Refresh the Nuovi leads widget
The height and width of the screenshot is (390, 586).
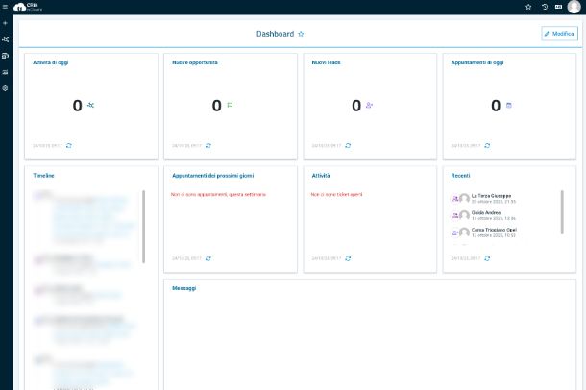[349, 146]
